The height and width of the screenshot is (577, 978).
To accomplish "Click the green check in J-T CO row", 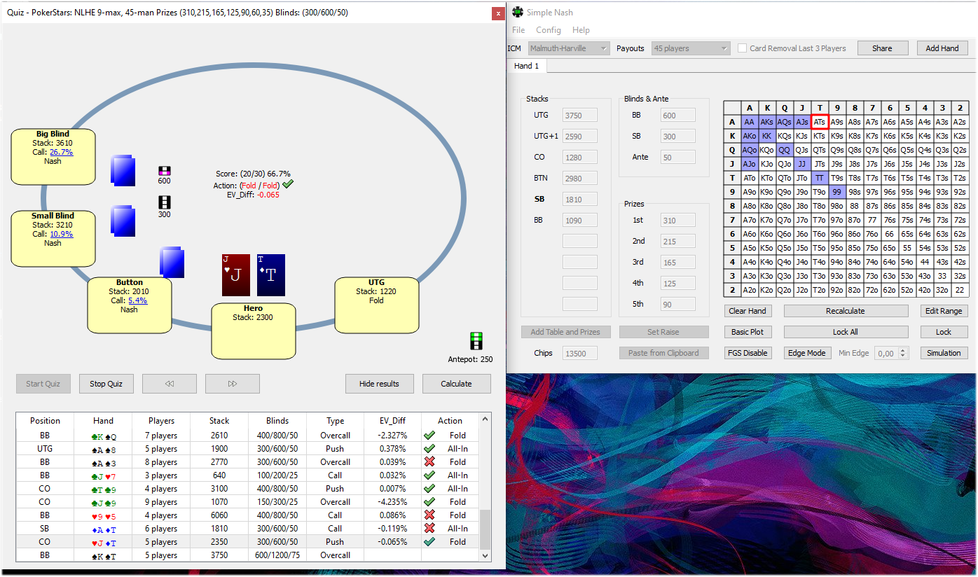I will pos(429,542).
